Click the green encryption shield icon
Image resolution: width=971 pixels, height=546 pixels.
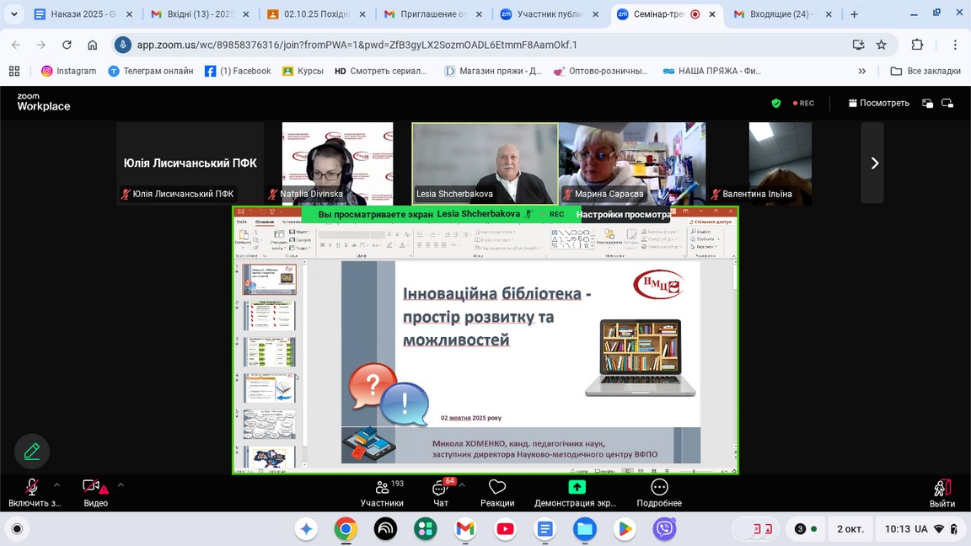(x=776, y=103)
